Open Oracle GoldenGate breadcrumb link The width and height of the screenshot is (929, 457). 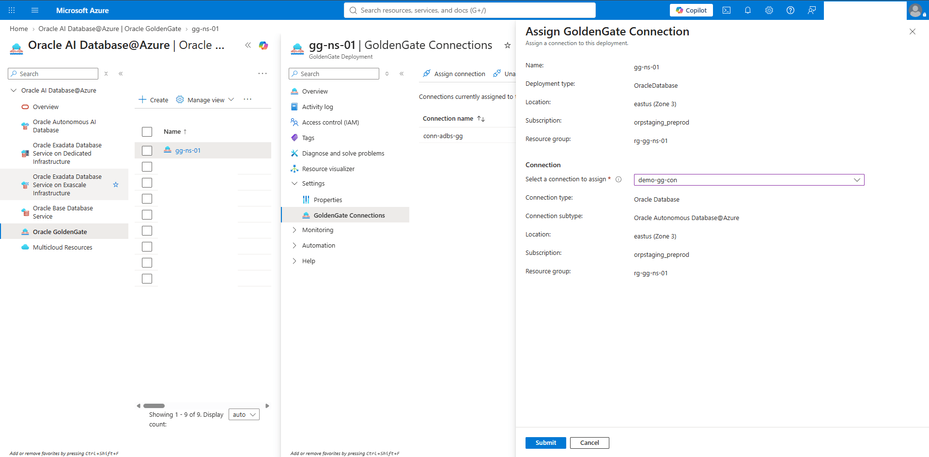pos(110,29)
